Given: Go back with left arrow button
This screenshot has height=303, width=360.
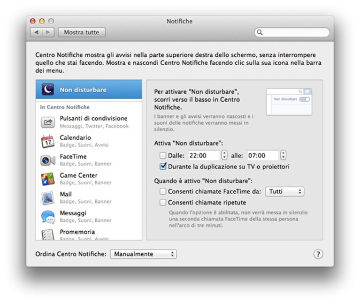Looking at the screenshot, I should pos(36,32).
